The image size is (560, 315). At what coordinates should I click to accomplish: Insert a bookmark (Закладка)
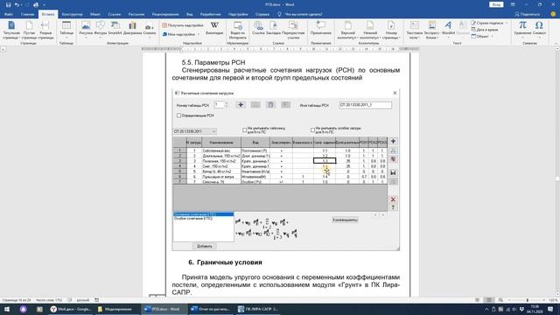pos(273,28)
